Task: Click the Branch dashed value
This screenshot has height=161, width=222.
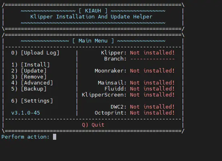Action: [153, 59]
